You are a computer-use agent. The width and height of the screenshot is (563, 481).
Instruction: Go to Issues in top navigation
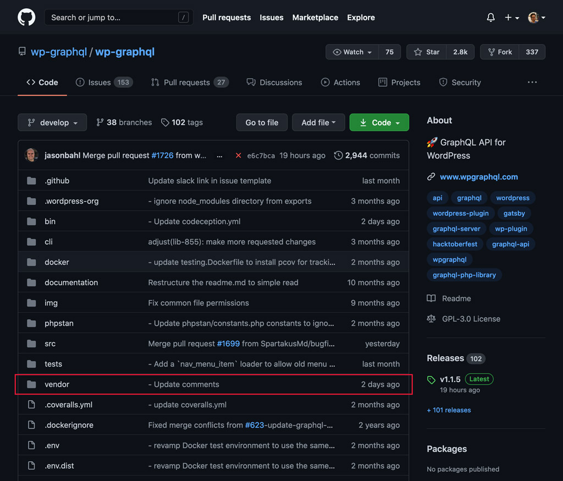coord(272,17)
